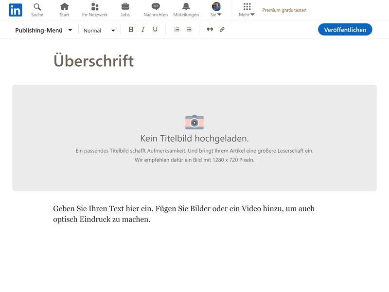
Task: Select the Mitteilungen nav label
Action: 186,15
